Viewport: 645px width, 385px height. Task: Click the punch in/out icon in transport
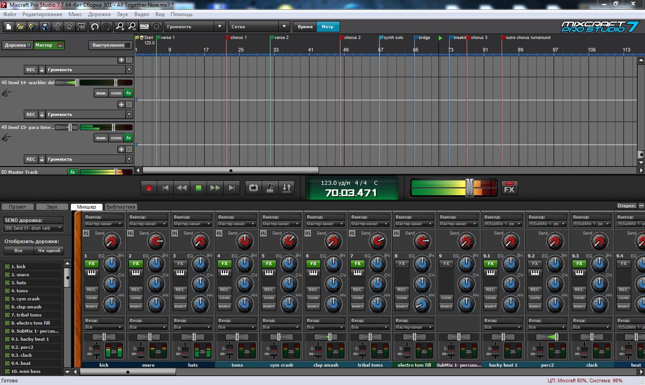(x=287, y=188)
